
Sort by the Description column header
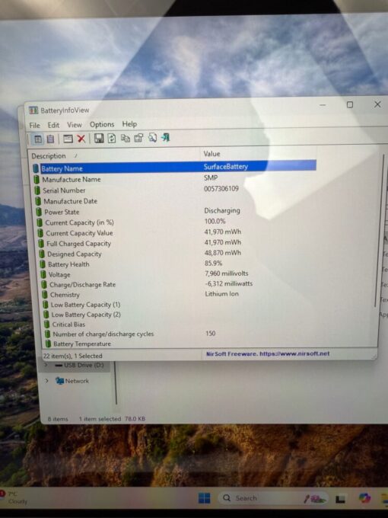click(x=114, y=155)
